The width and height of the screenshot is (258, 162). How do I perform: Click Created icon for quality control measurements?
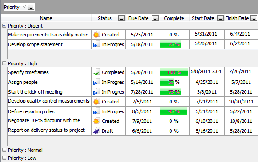tap(96, 102)
